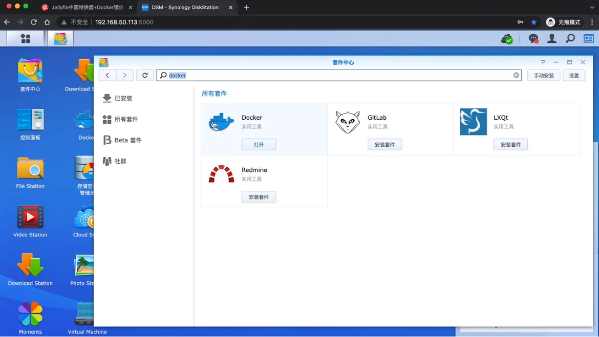Refresh the Package Center list

145,75
